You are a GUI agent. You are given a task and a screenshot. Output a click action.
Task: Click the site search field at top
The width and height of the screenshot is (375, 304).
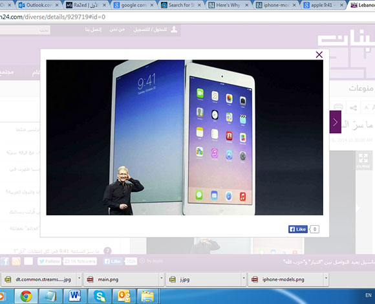(x=25, y=30)
